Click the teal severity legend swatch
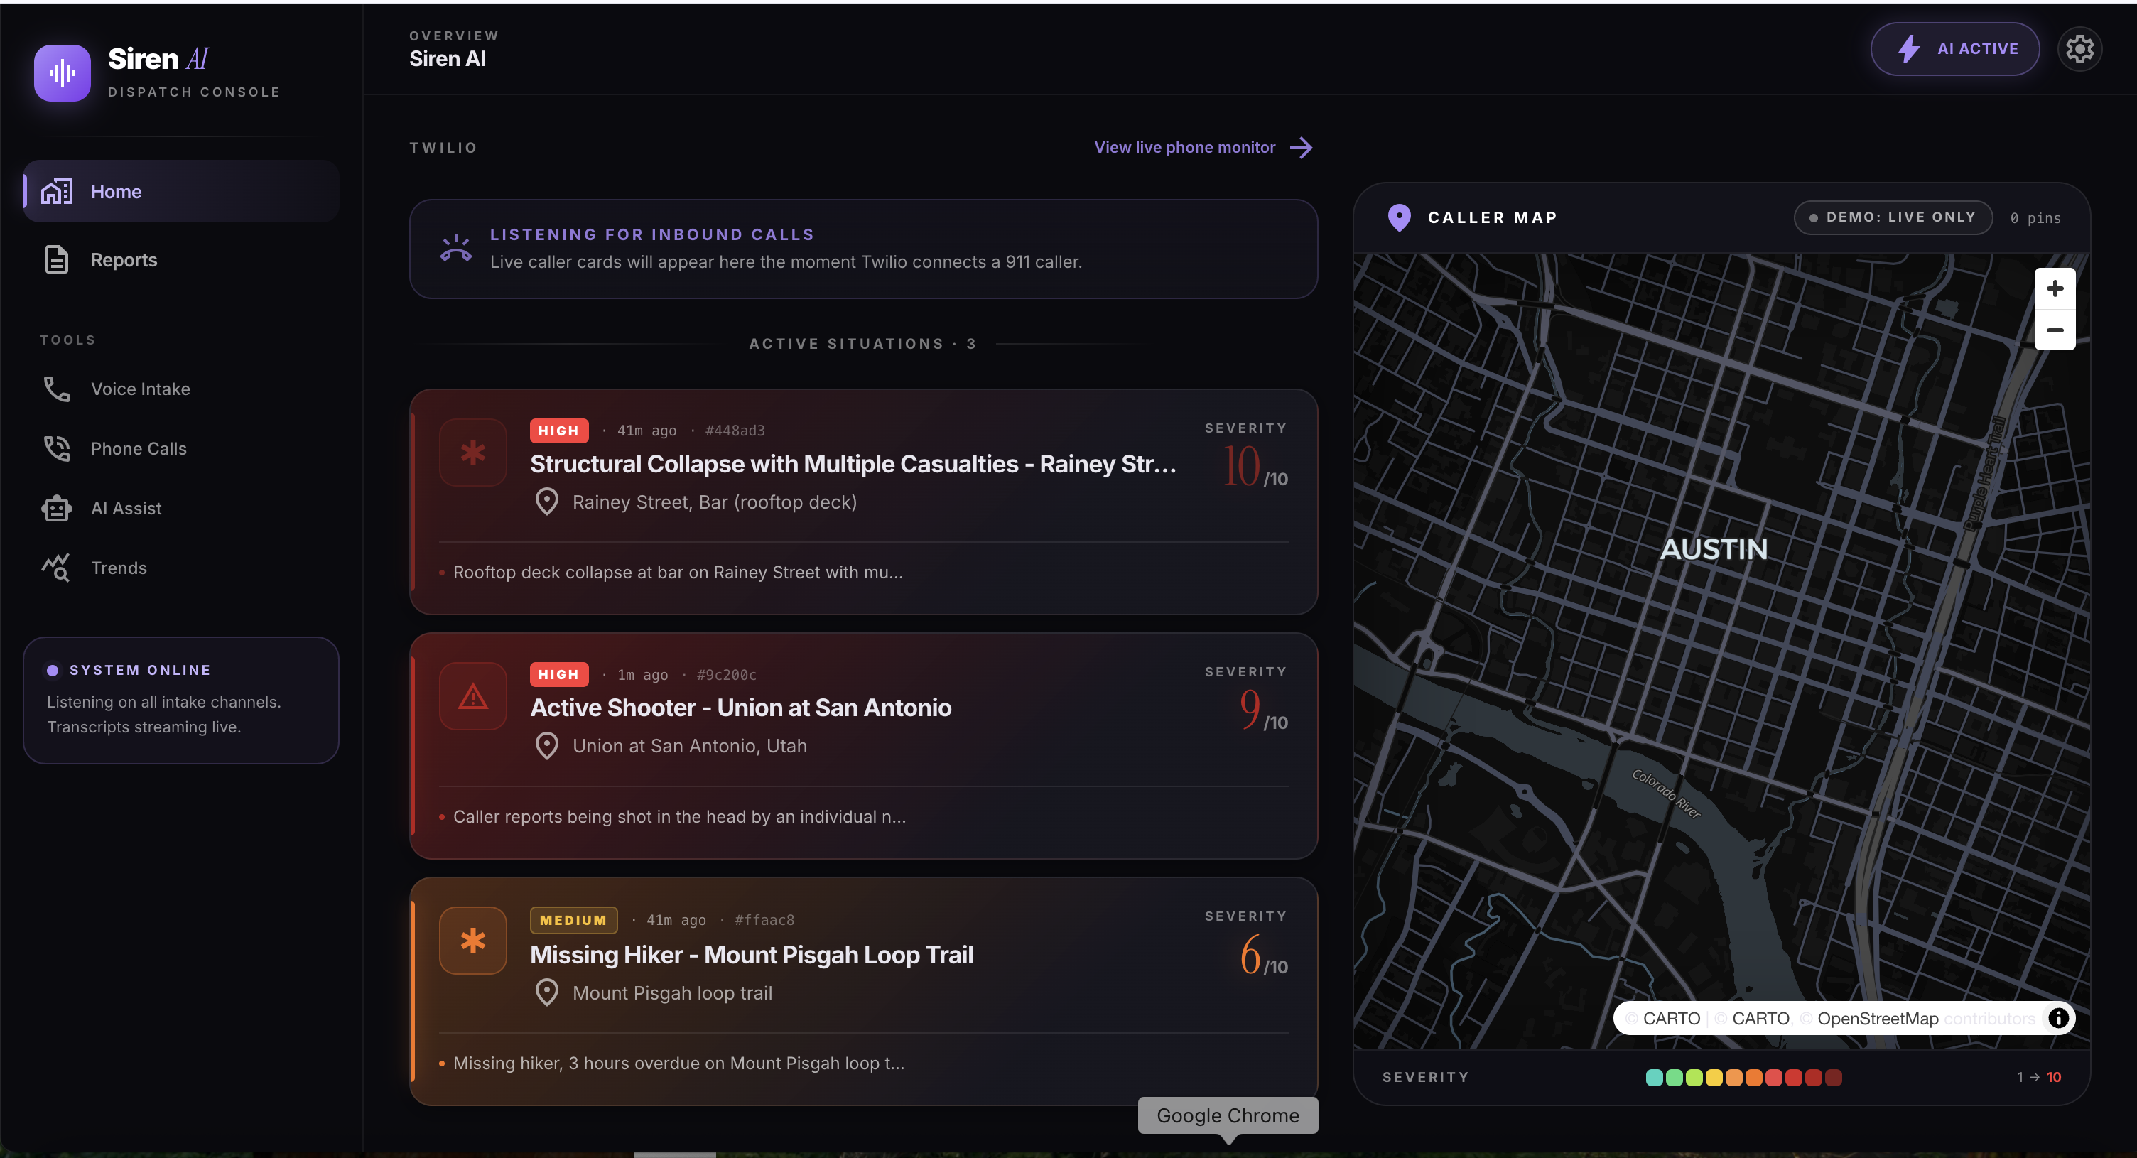2137x1158 pixels. 1653,1077
